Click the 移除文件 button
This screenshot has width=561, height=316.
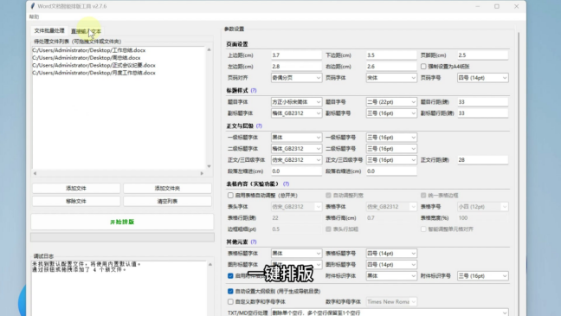click(x=76, y=201)
